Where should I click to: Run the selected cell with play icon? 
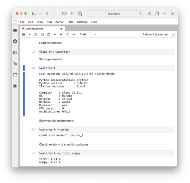click(x=55, y=34)
